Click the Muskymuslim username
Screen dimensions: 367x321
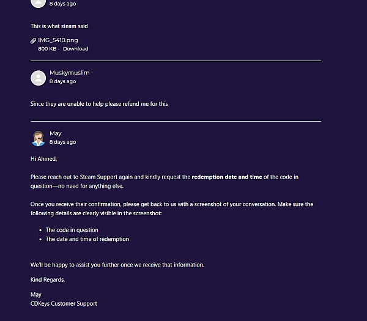(69, 73)
